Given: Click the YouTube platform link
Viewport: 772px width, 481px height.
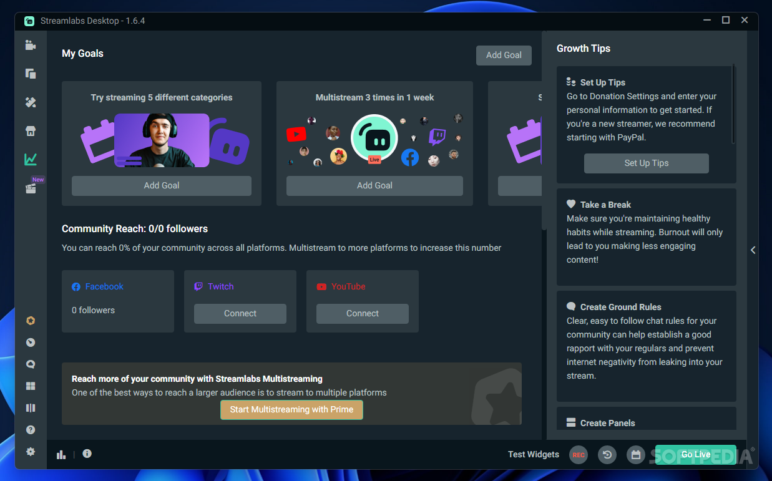Looking at the screenshot, I should click(348, 286).
